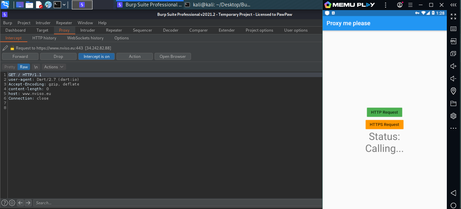The height and width of the screenshot is (209, 461).
Task: Open the Window menu
Action: tap(85, 23)
